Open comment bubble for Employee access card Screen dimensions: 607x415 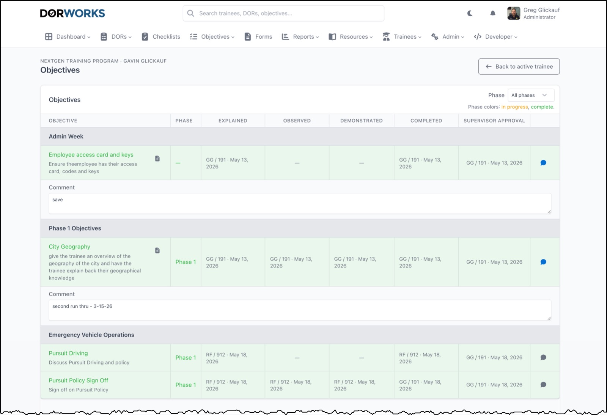click(543, 163)
